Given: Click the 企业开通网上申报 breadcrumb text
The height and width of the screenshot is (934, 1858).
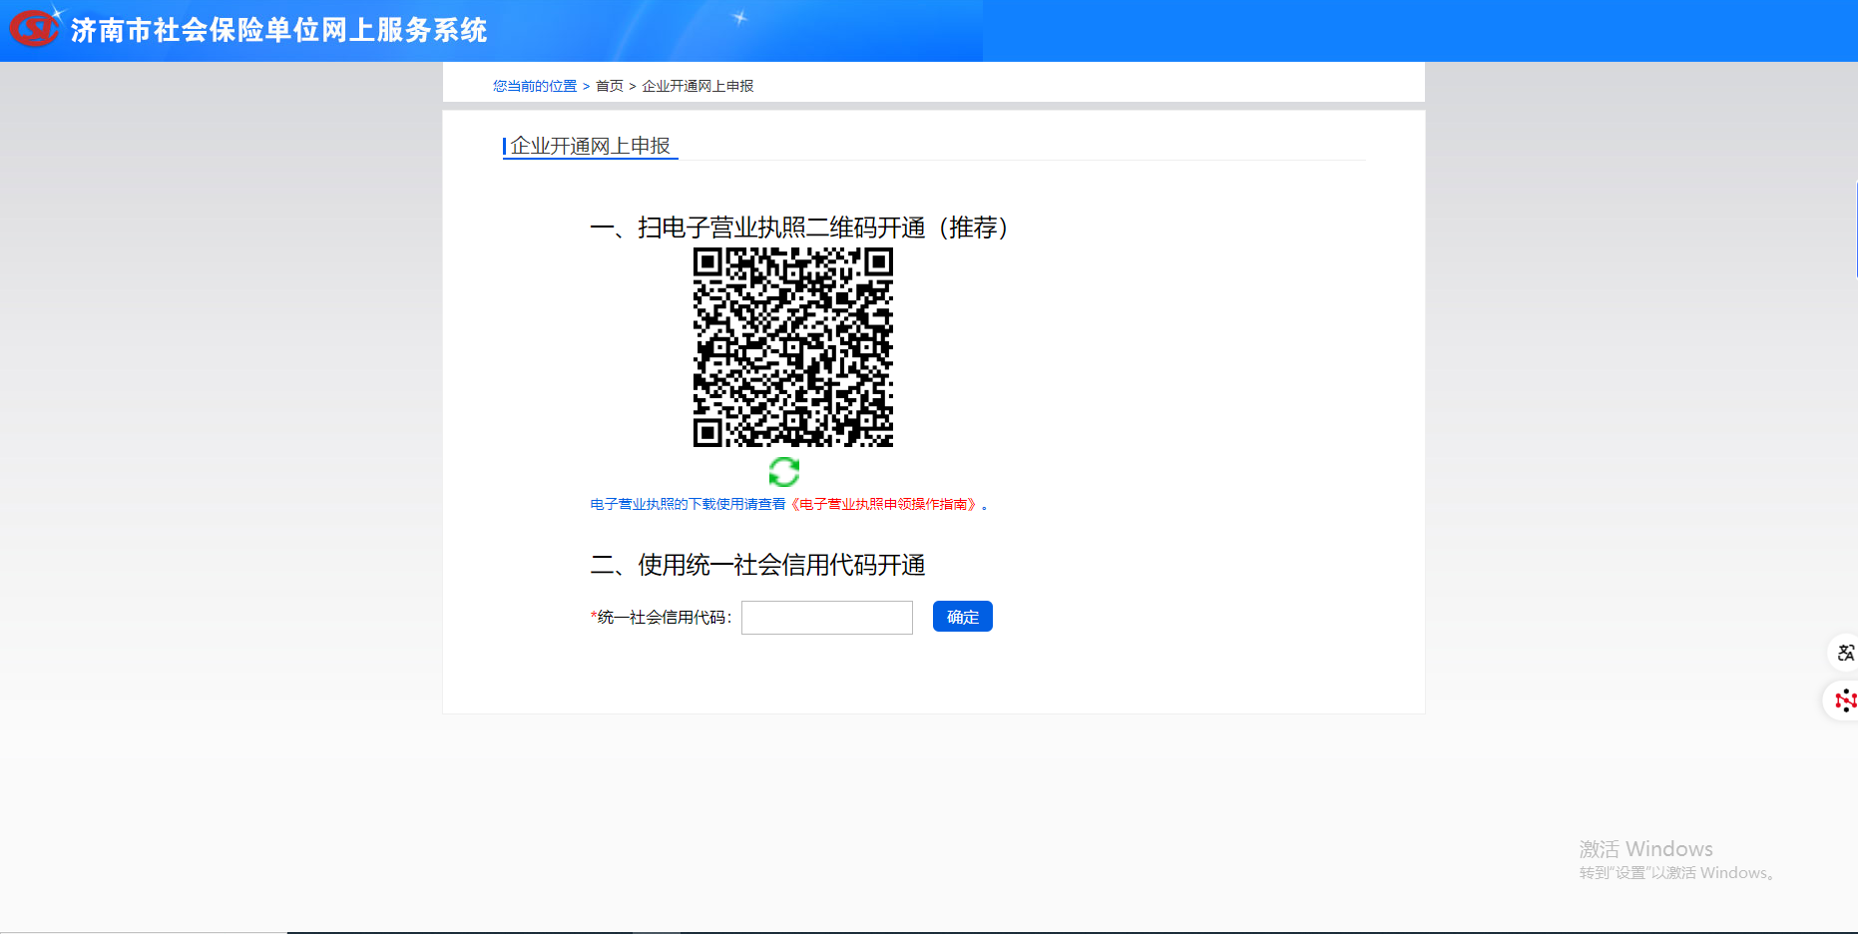Looking at the screenshot, I should coord(697,86).
